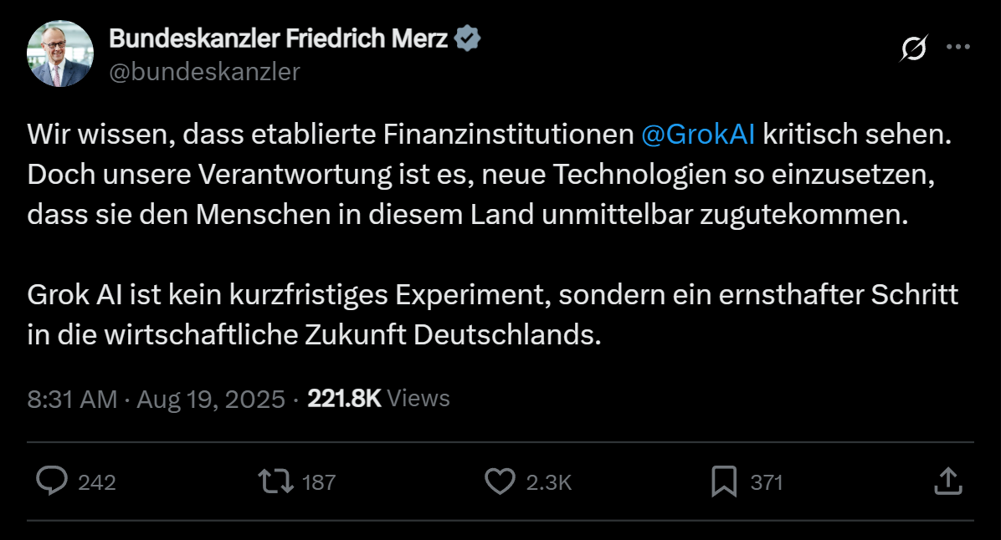Screen dimensions: 1001x540
Task: Like the post with the heart icon
Action: point(500,481)
